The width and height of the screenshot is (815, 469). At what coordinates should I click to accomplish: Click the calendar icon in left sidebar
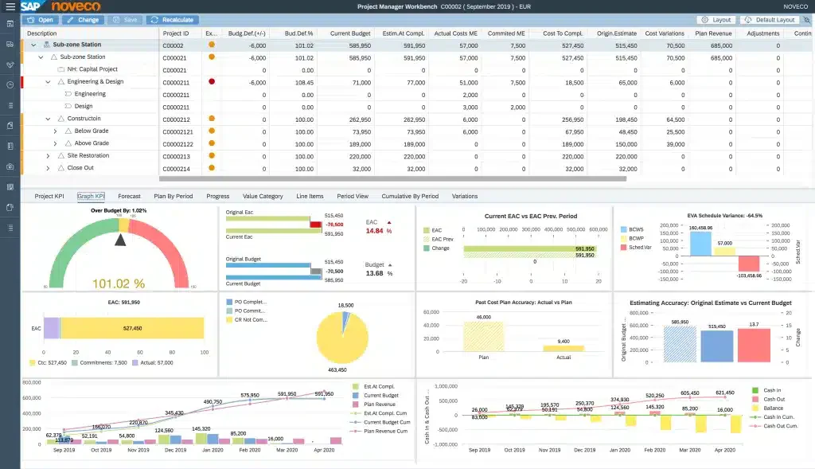pyautogui.click(x=10, y=24)
